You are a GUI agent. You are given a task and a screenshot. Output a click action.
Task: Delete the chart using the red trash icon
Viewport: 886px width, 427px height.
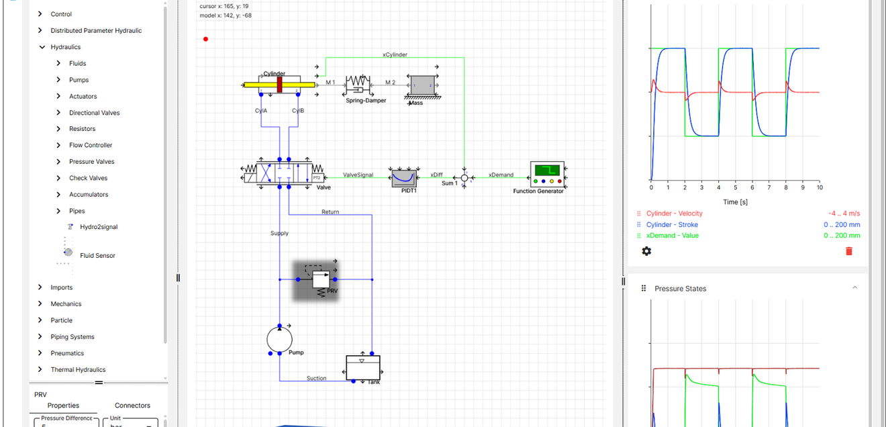pyautogui.click(x=849, y=251)
